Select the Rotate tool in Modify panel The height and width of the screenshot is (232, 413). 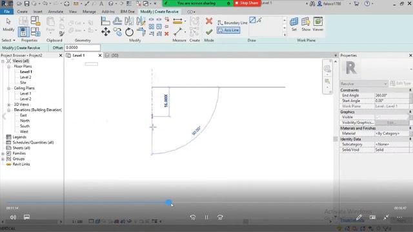click(x=129, y=32)
